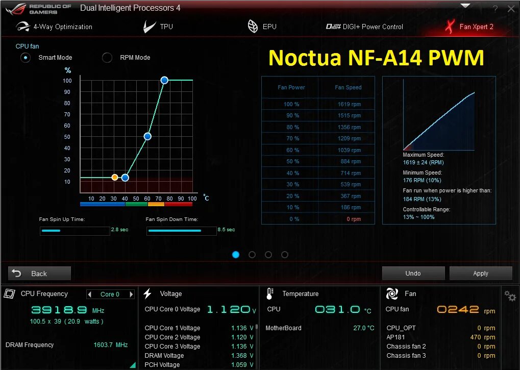520x370 pixels.
Task: Click the 1515 rpm fan speed cell
Action: (x=349, y=115)
